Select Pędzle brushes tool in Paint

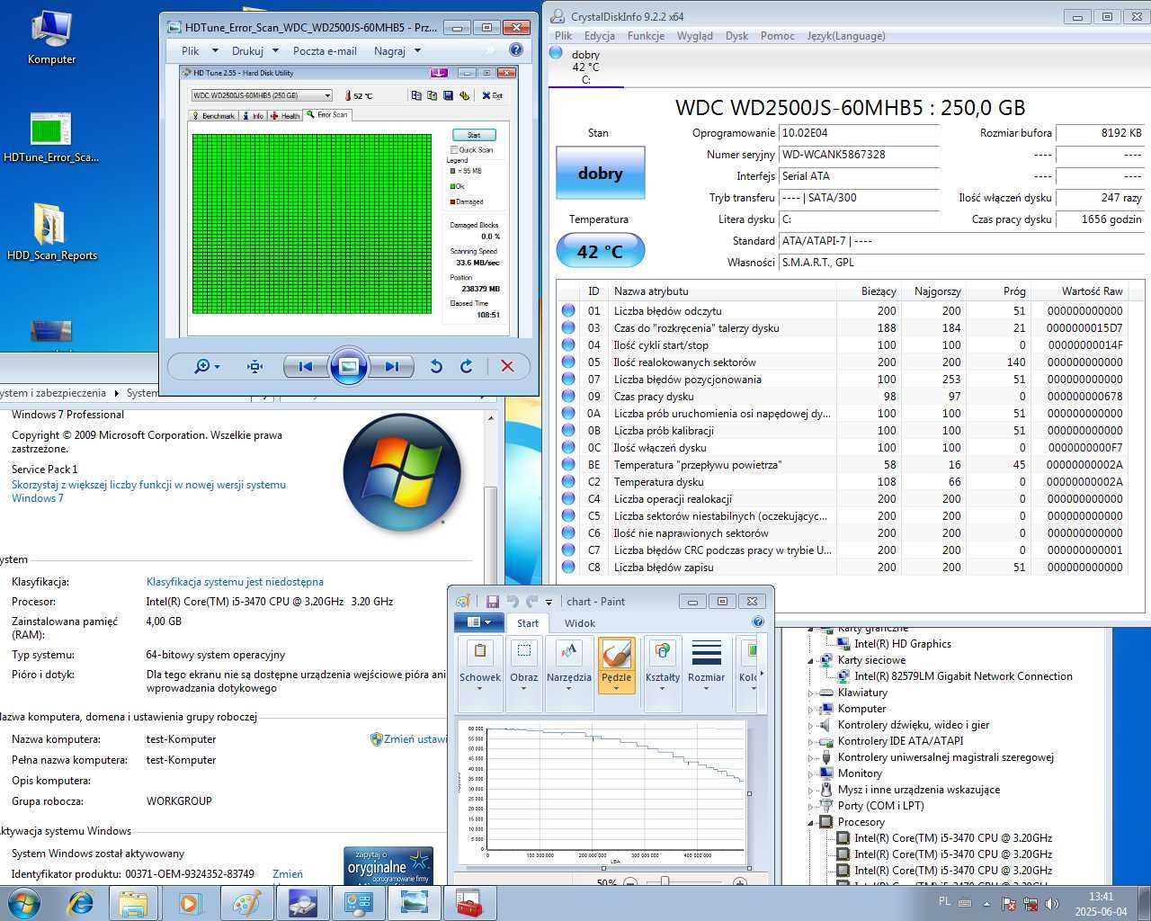[x=617, y=666]
